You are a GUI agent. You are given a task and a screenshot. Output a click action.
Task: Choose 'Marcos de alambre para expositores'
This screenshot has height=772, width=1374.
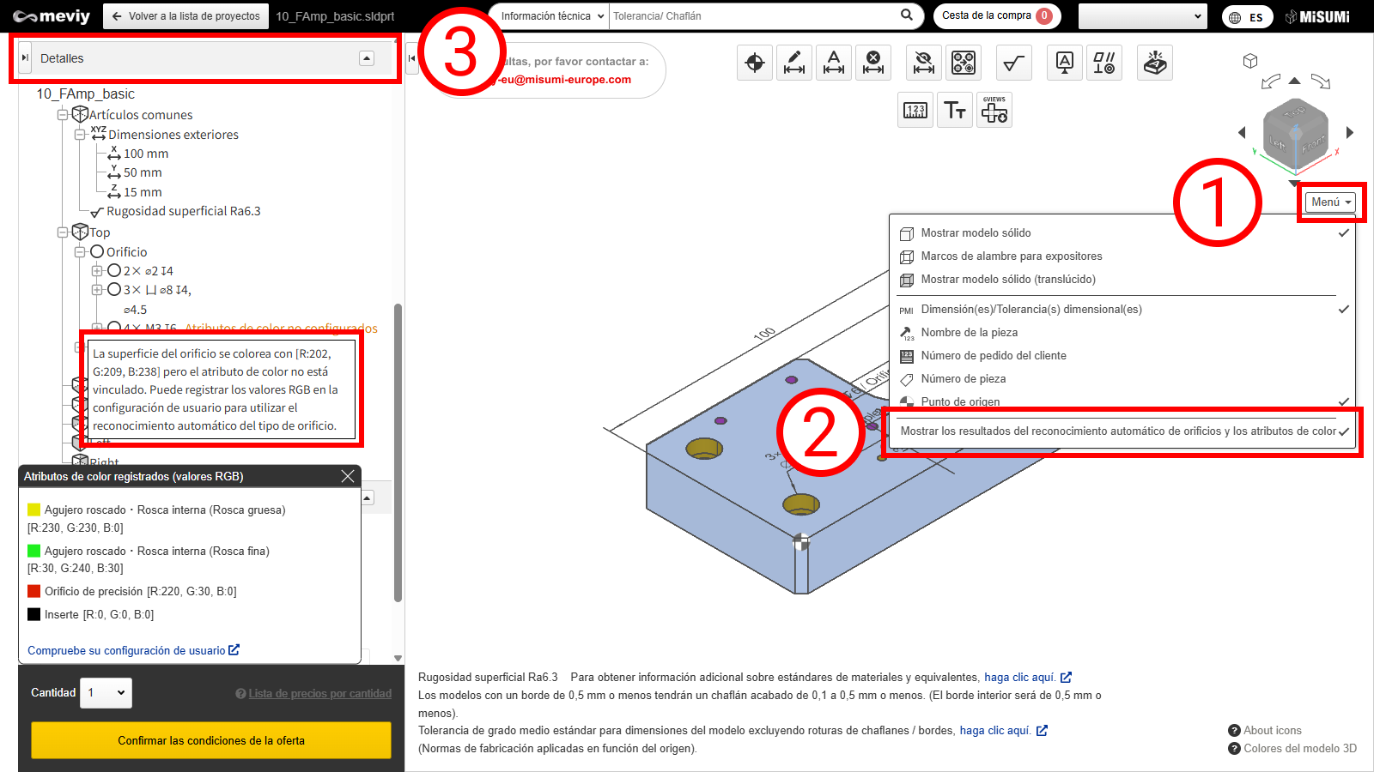1011,256
